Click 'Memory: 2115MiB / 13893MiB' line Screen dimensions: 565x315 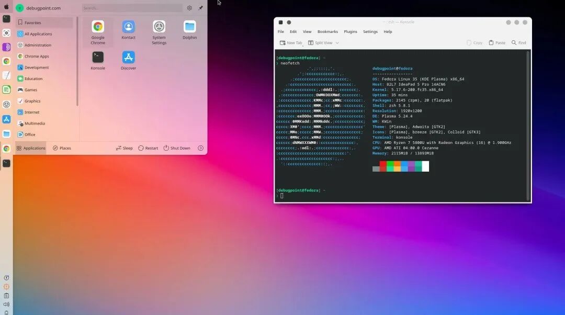(x=403, y=153)
